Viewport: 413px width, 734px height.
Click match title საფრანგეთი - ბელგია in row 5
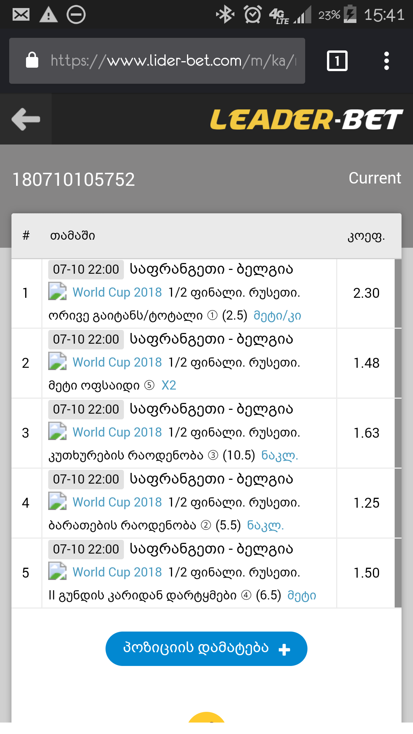[211, 549]
